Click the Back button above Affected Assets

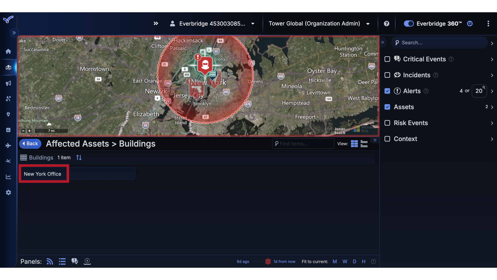coord(30,144)
